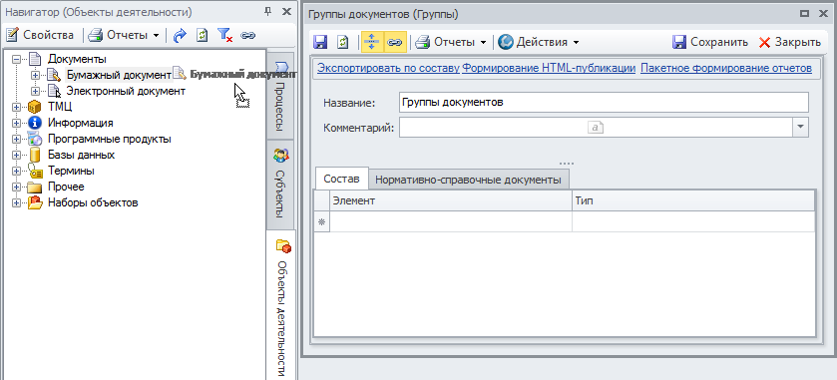Expand the Прочее tree node
837x380 pixels.
[x=17, y=187]
